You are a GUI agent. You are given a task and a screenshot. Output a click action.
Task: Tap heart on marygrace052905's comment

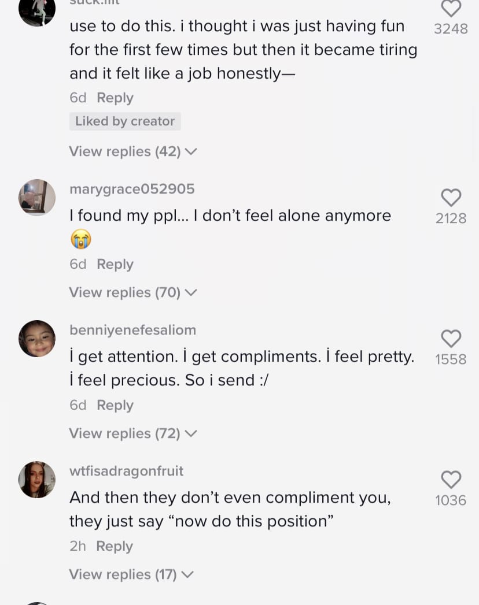451,198
